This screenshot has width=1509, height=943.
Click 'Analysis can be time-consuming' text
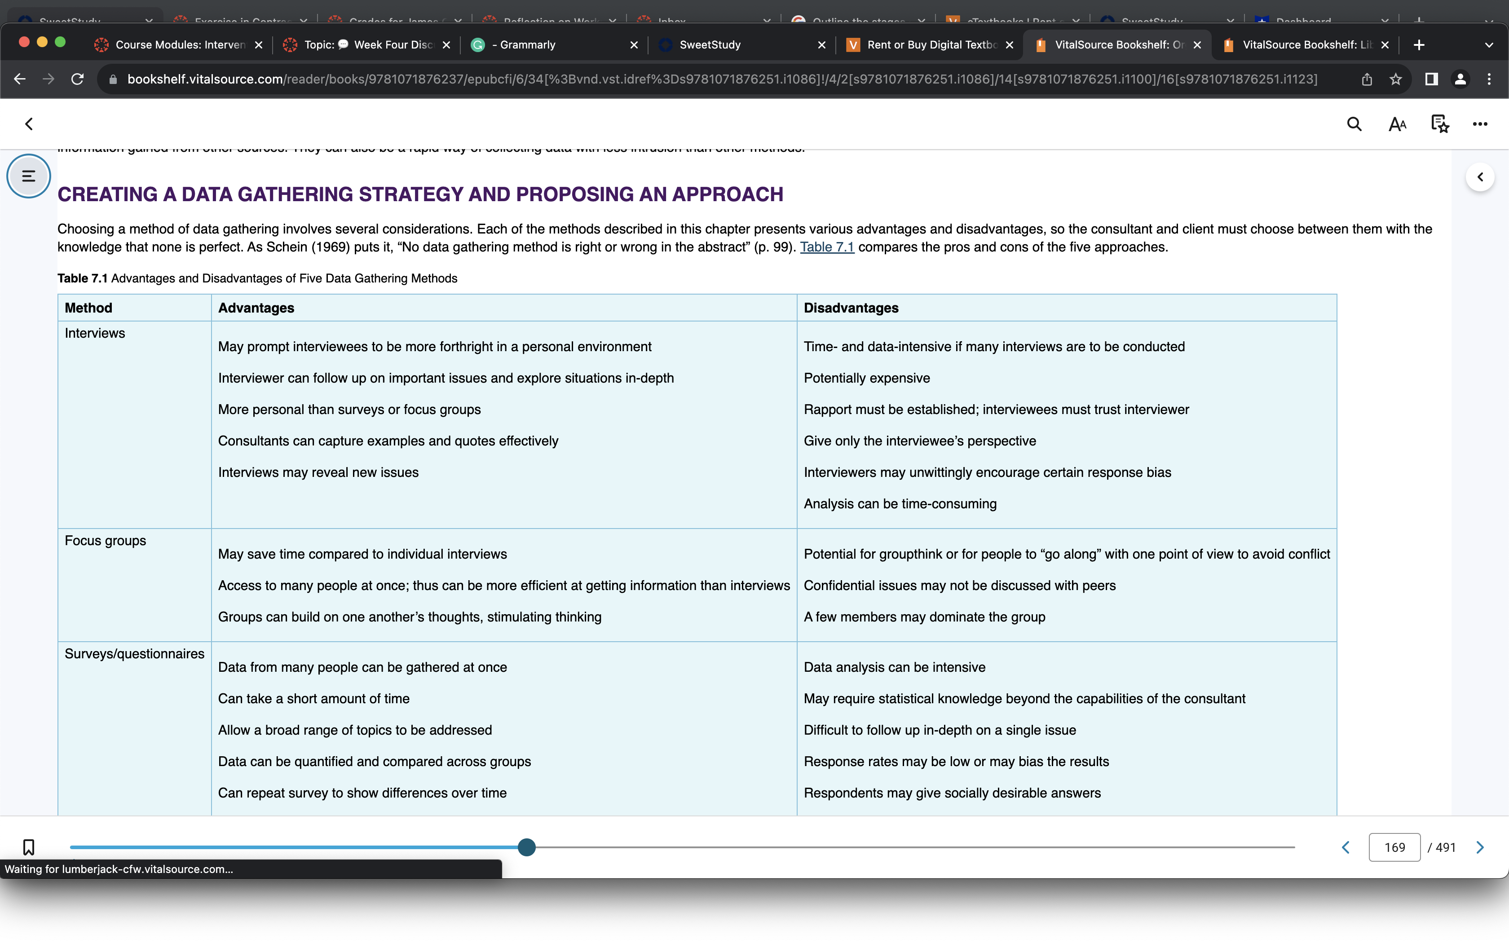(900, 504)
